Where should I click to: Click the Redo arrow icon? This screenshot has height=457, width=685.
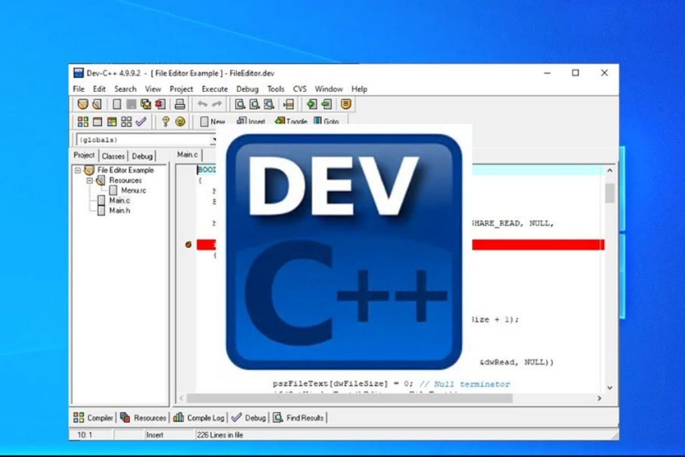coord(216,104)
